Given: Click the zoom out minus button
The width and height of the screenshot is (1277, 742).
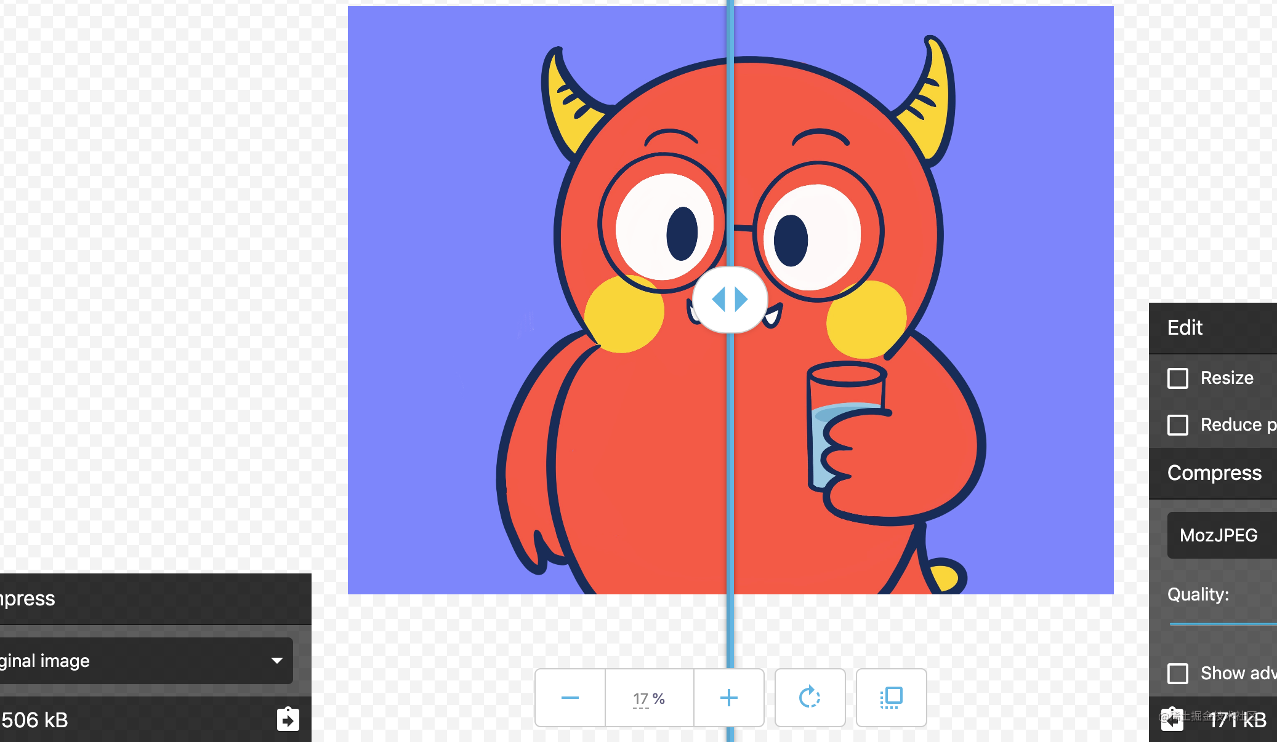Looking at the screenshot, I should click(570, 698).
